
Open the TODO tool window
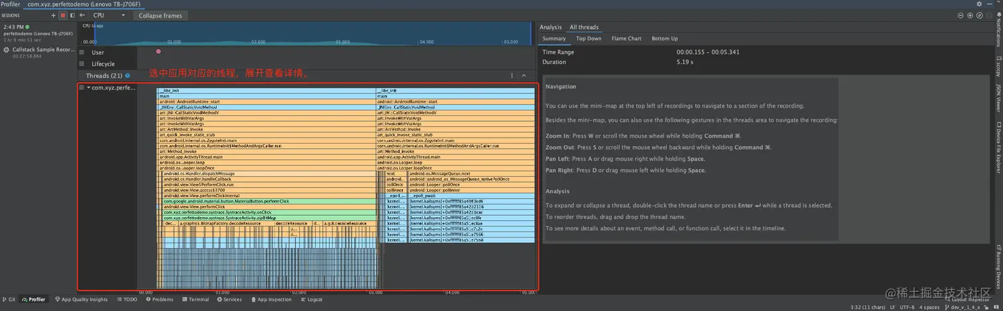(x=127, y=300)
